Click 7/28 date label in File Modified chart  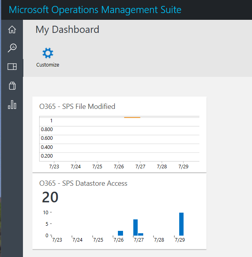pos(162,167)
